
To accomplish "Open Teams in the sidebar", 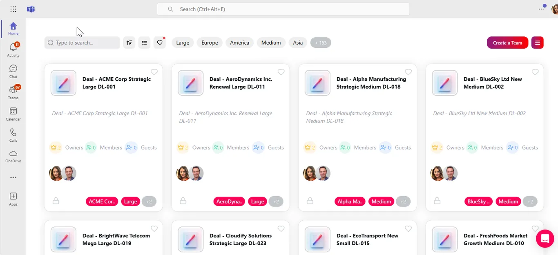I will coord(13,92).
